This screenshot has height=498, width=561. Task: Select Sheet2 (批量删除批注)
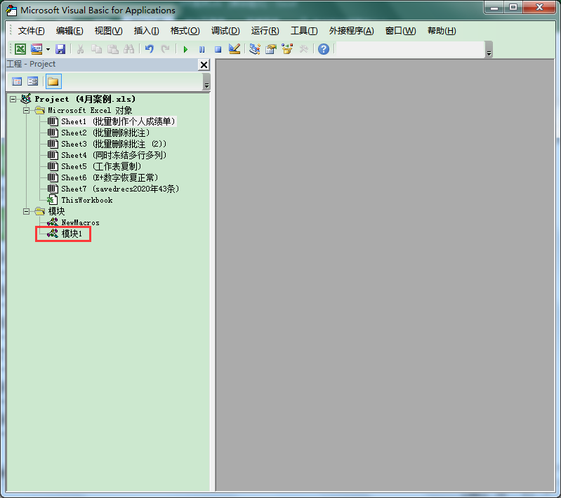click(x=105, y=133)
